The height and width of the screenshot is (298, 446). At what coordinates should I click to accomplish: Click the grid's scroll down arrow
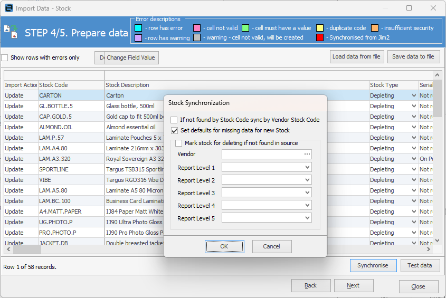(437, 241)
